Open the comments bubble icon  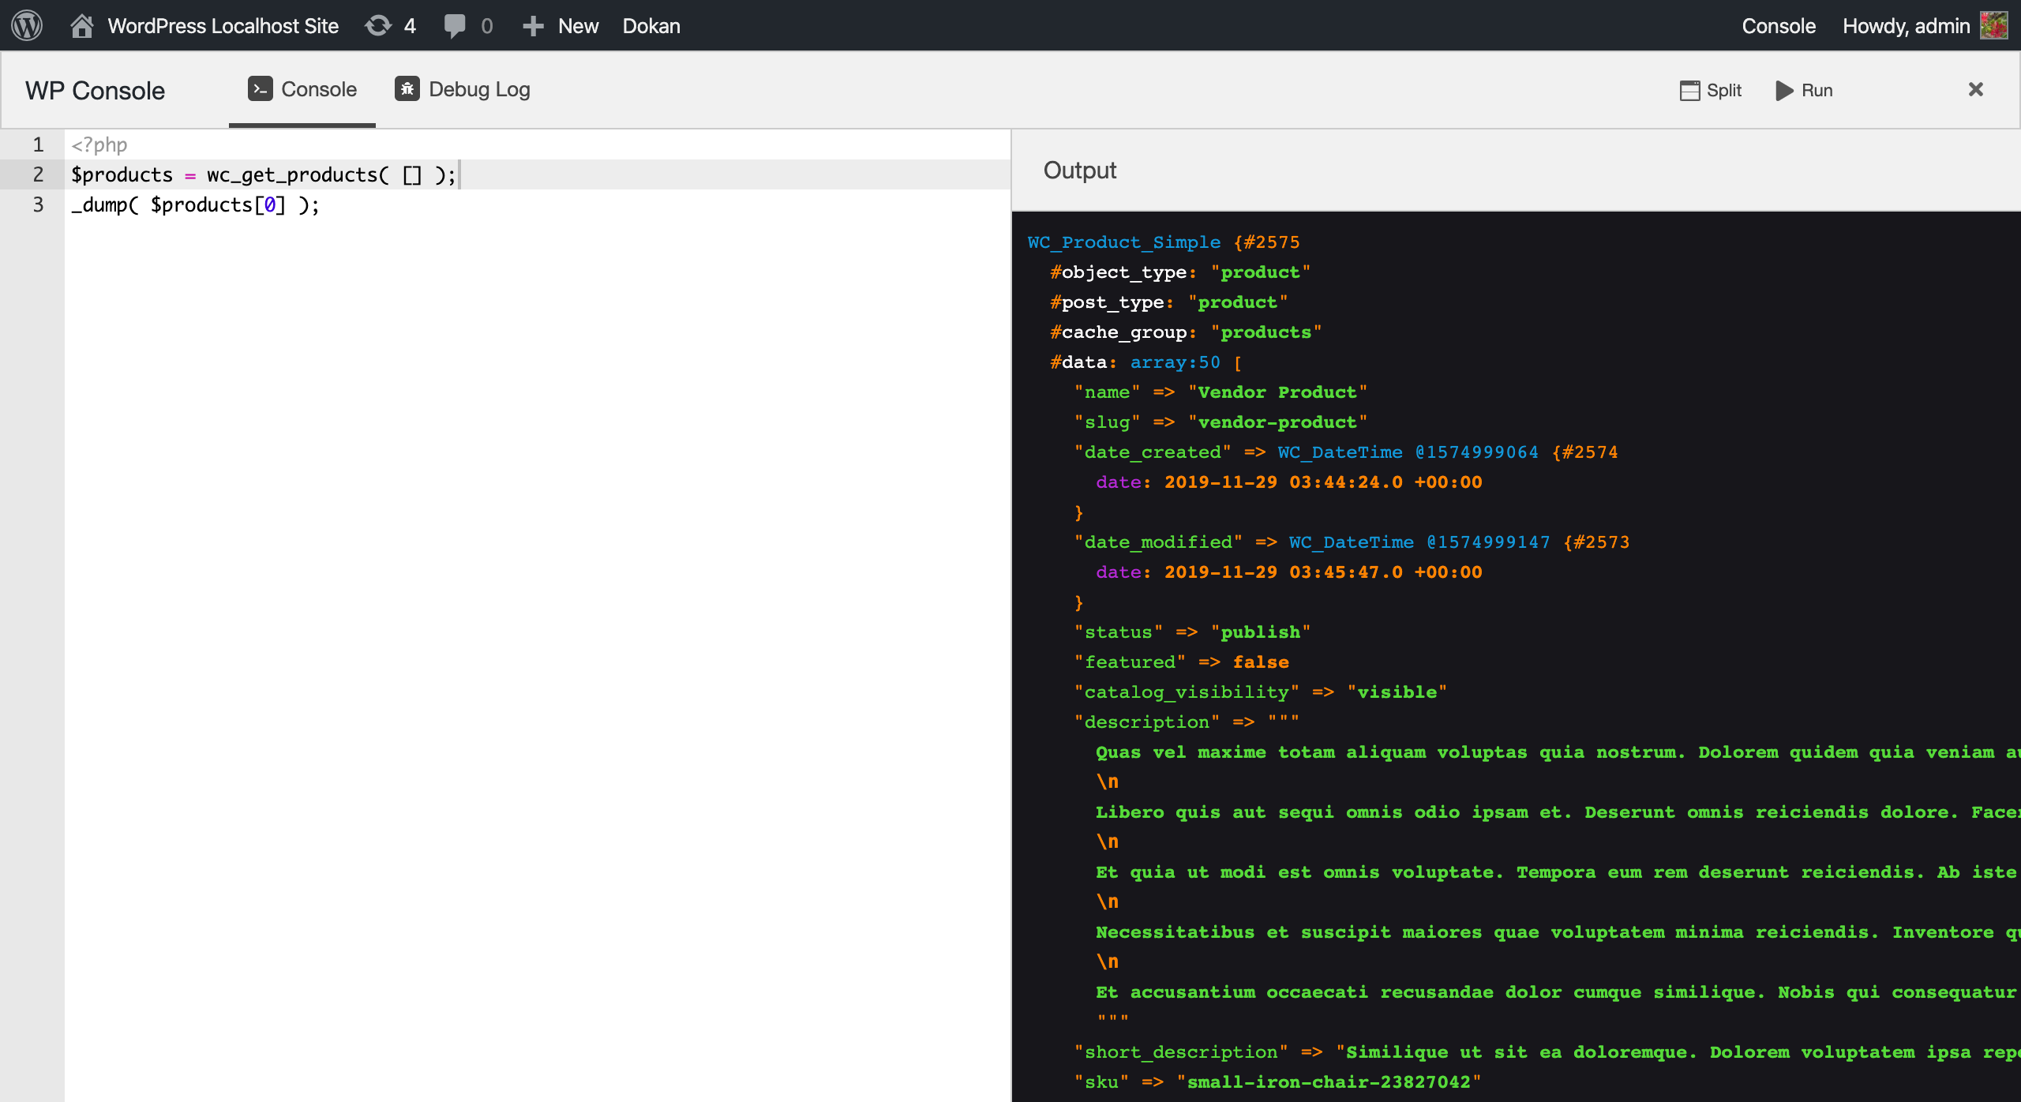click(x=455, y=25)
